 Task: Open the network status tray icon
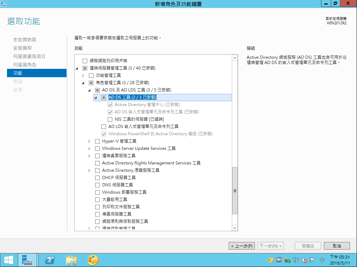pos(296,260)
